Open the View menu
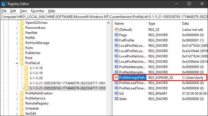Image resolution: width=208 pixels, height=116 pixels. pyautogui.click(x=23, y=11)
